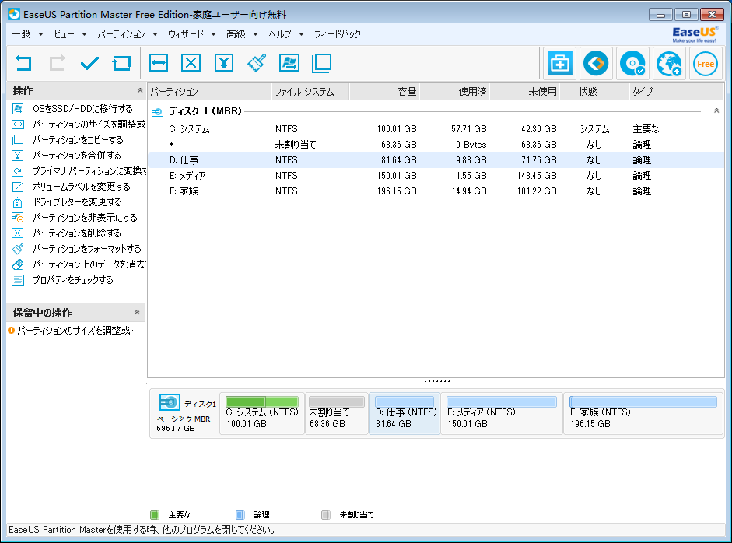
Task: Click the Refresh toolbar icon
Action: (122, 63)
